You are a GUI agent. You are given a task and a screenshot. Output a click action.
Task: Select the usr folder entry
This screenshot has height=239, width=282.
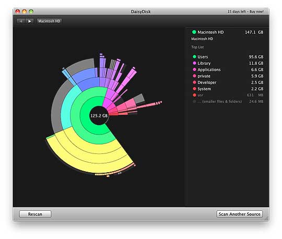(228, 95)
